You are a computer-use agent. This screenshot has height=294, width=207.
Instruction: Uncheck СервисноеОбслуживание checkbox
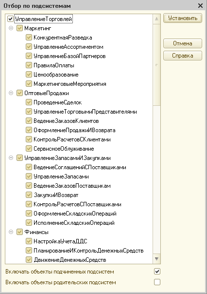(x=29, y=149)
